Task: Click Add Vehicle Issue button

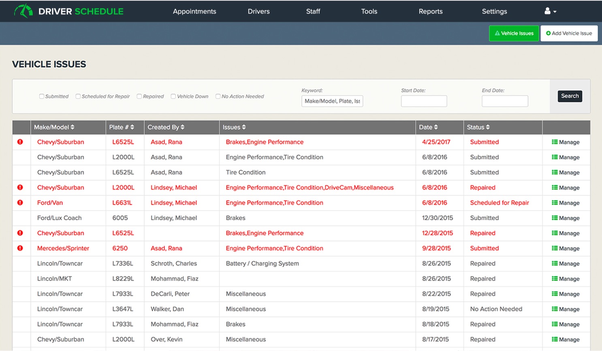Action: (569, 33)
